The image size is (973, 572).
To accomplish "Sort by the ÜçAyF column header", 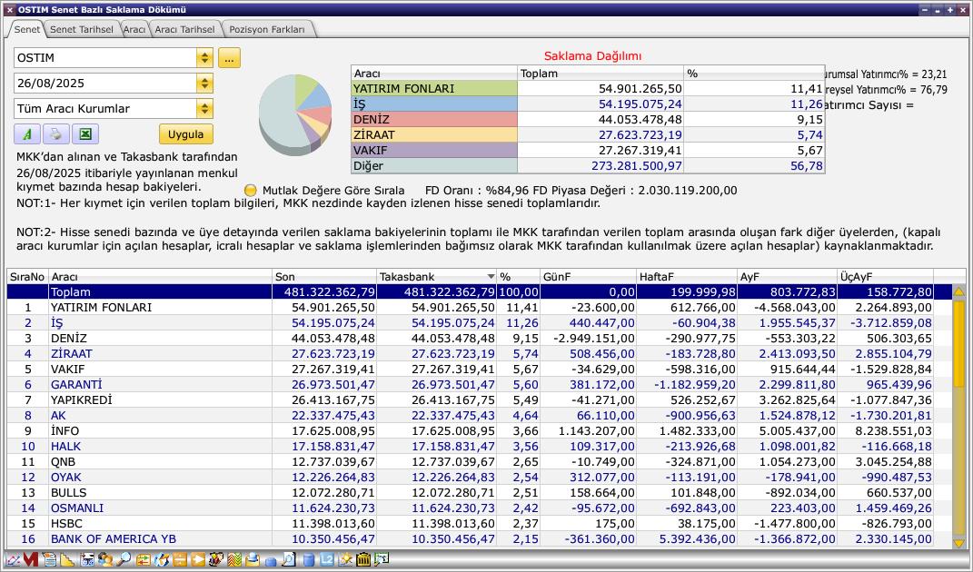I will (886, 277).
